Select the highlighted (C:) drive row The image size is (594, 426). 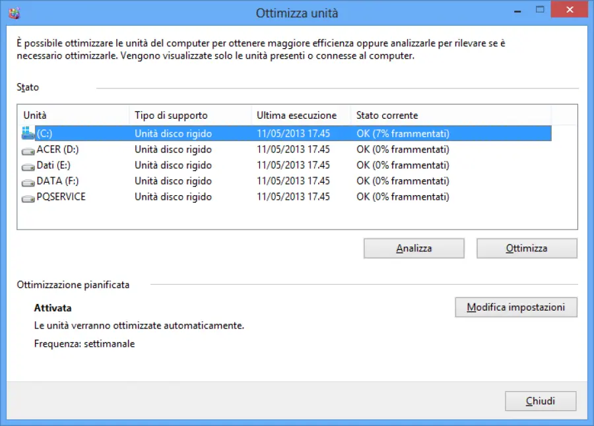198,133
